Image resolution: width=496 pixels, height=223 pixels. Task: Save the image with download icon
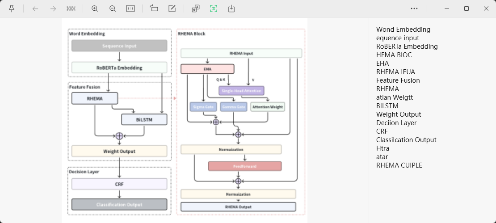click(231, 8)
